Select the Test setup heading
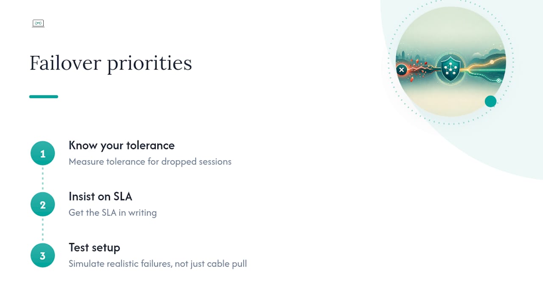The image size is (543, 305). click(x=94, y=248)
